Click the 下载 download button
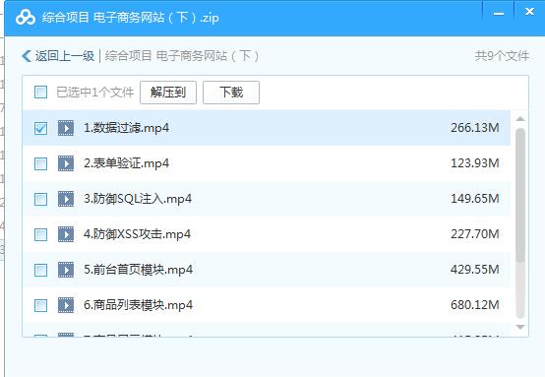The image size is (545, 377). [231, 93]
